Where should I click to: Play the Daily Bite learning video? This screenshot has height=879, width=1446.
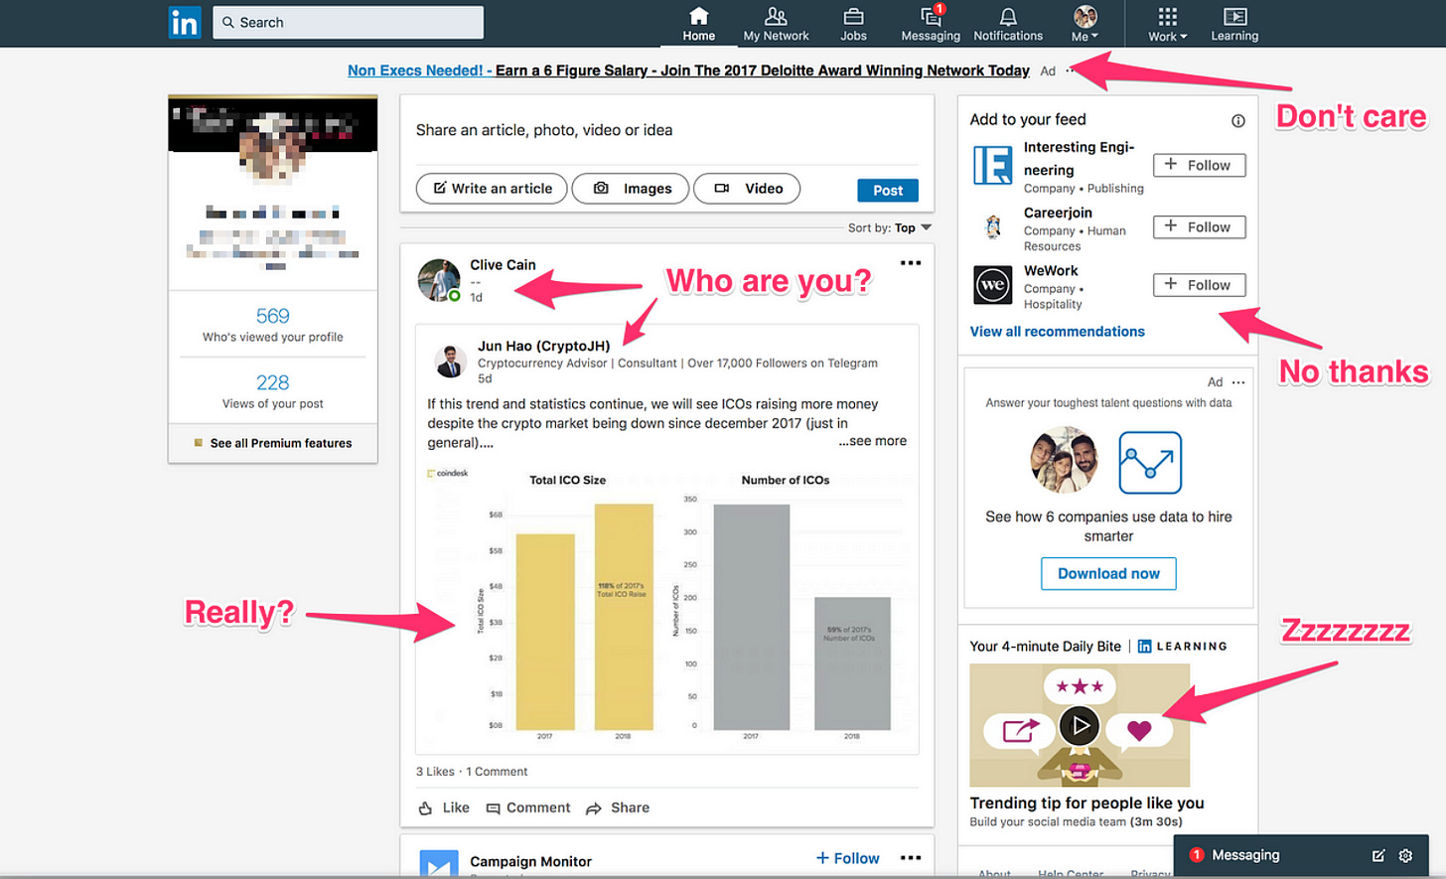[1080, 726]
